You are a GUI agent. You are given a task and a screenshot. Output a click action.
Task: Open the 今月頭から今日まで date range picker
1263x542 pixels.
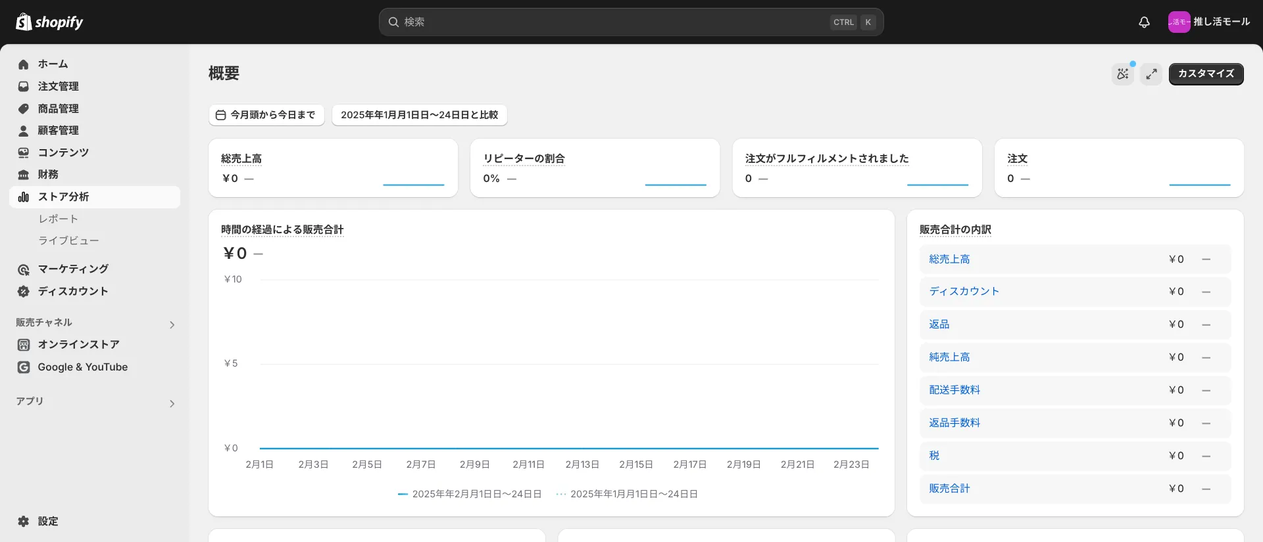(x=266, y=115)
